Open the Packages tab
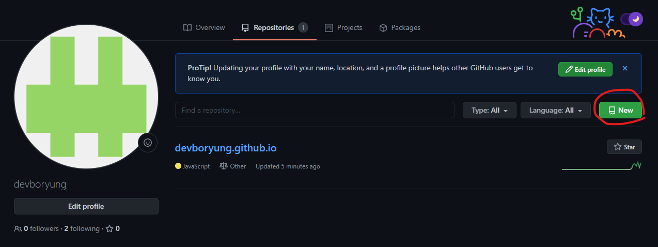The width and height of the screenshot is (658, 247). 400,27
